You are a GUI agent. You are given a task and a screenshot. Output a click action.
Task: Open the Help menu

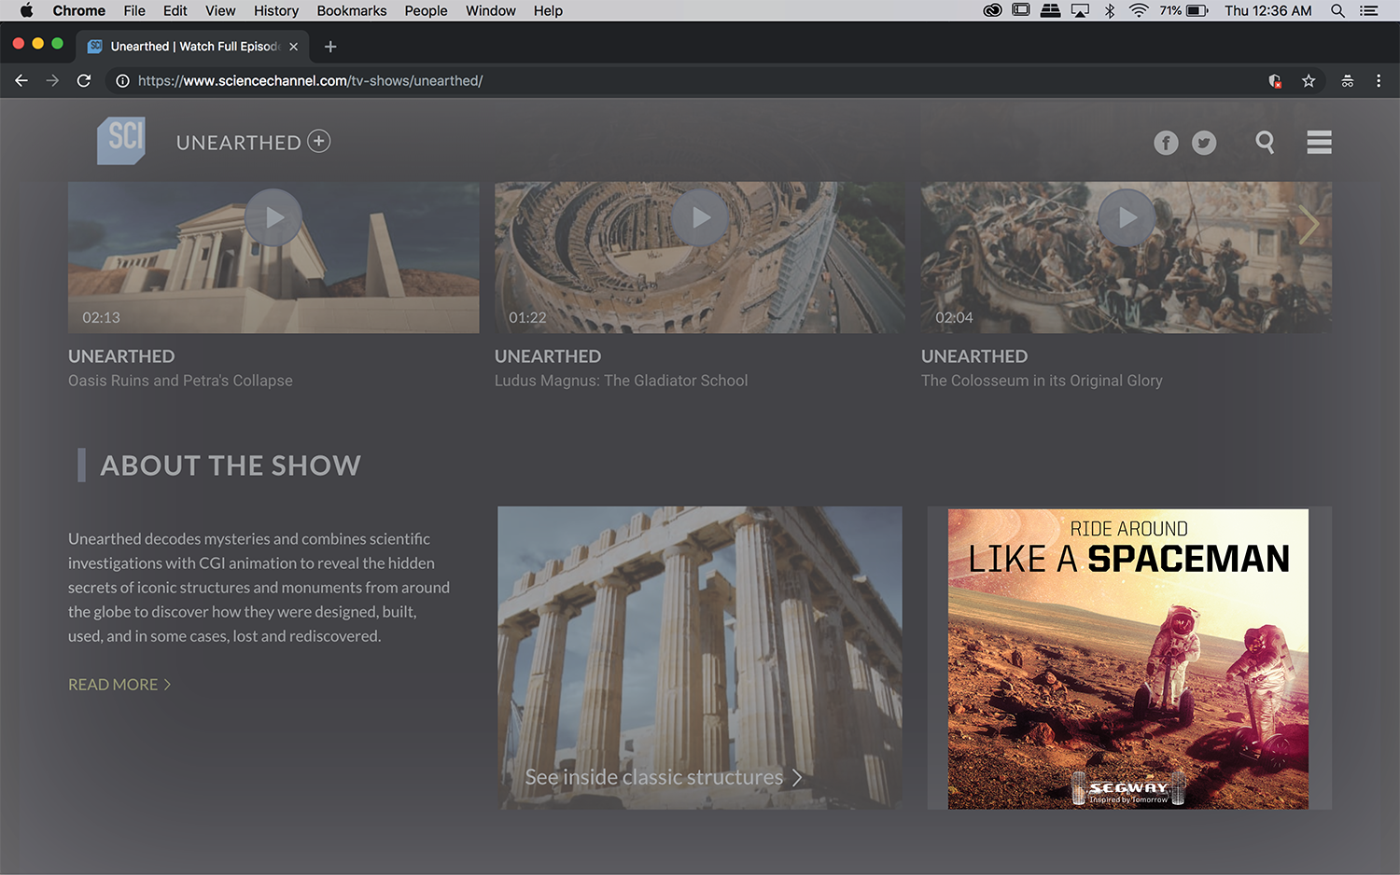click(548, 10)
